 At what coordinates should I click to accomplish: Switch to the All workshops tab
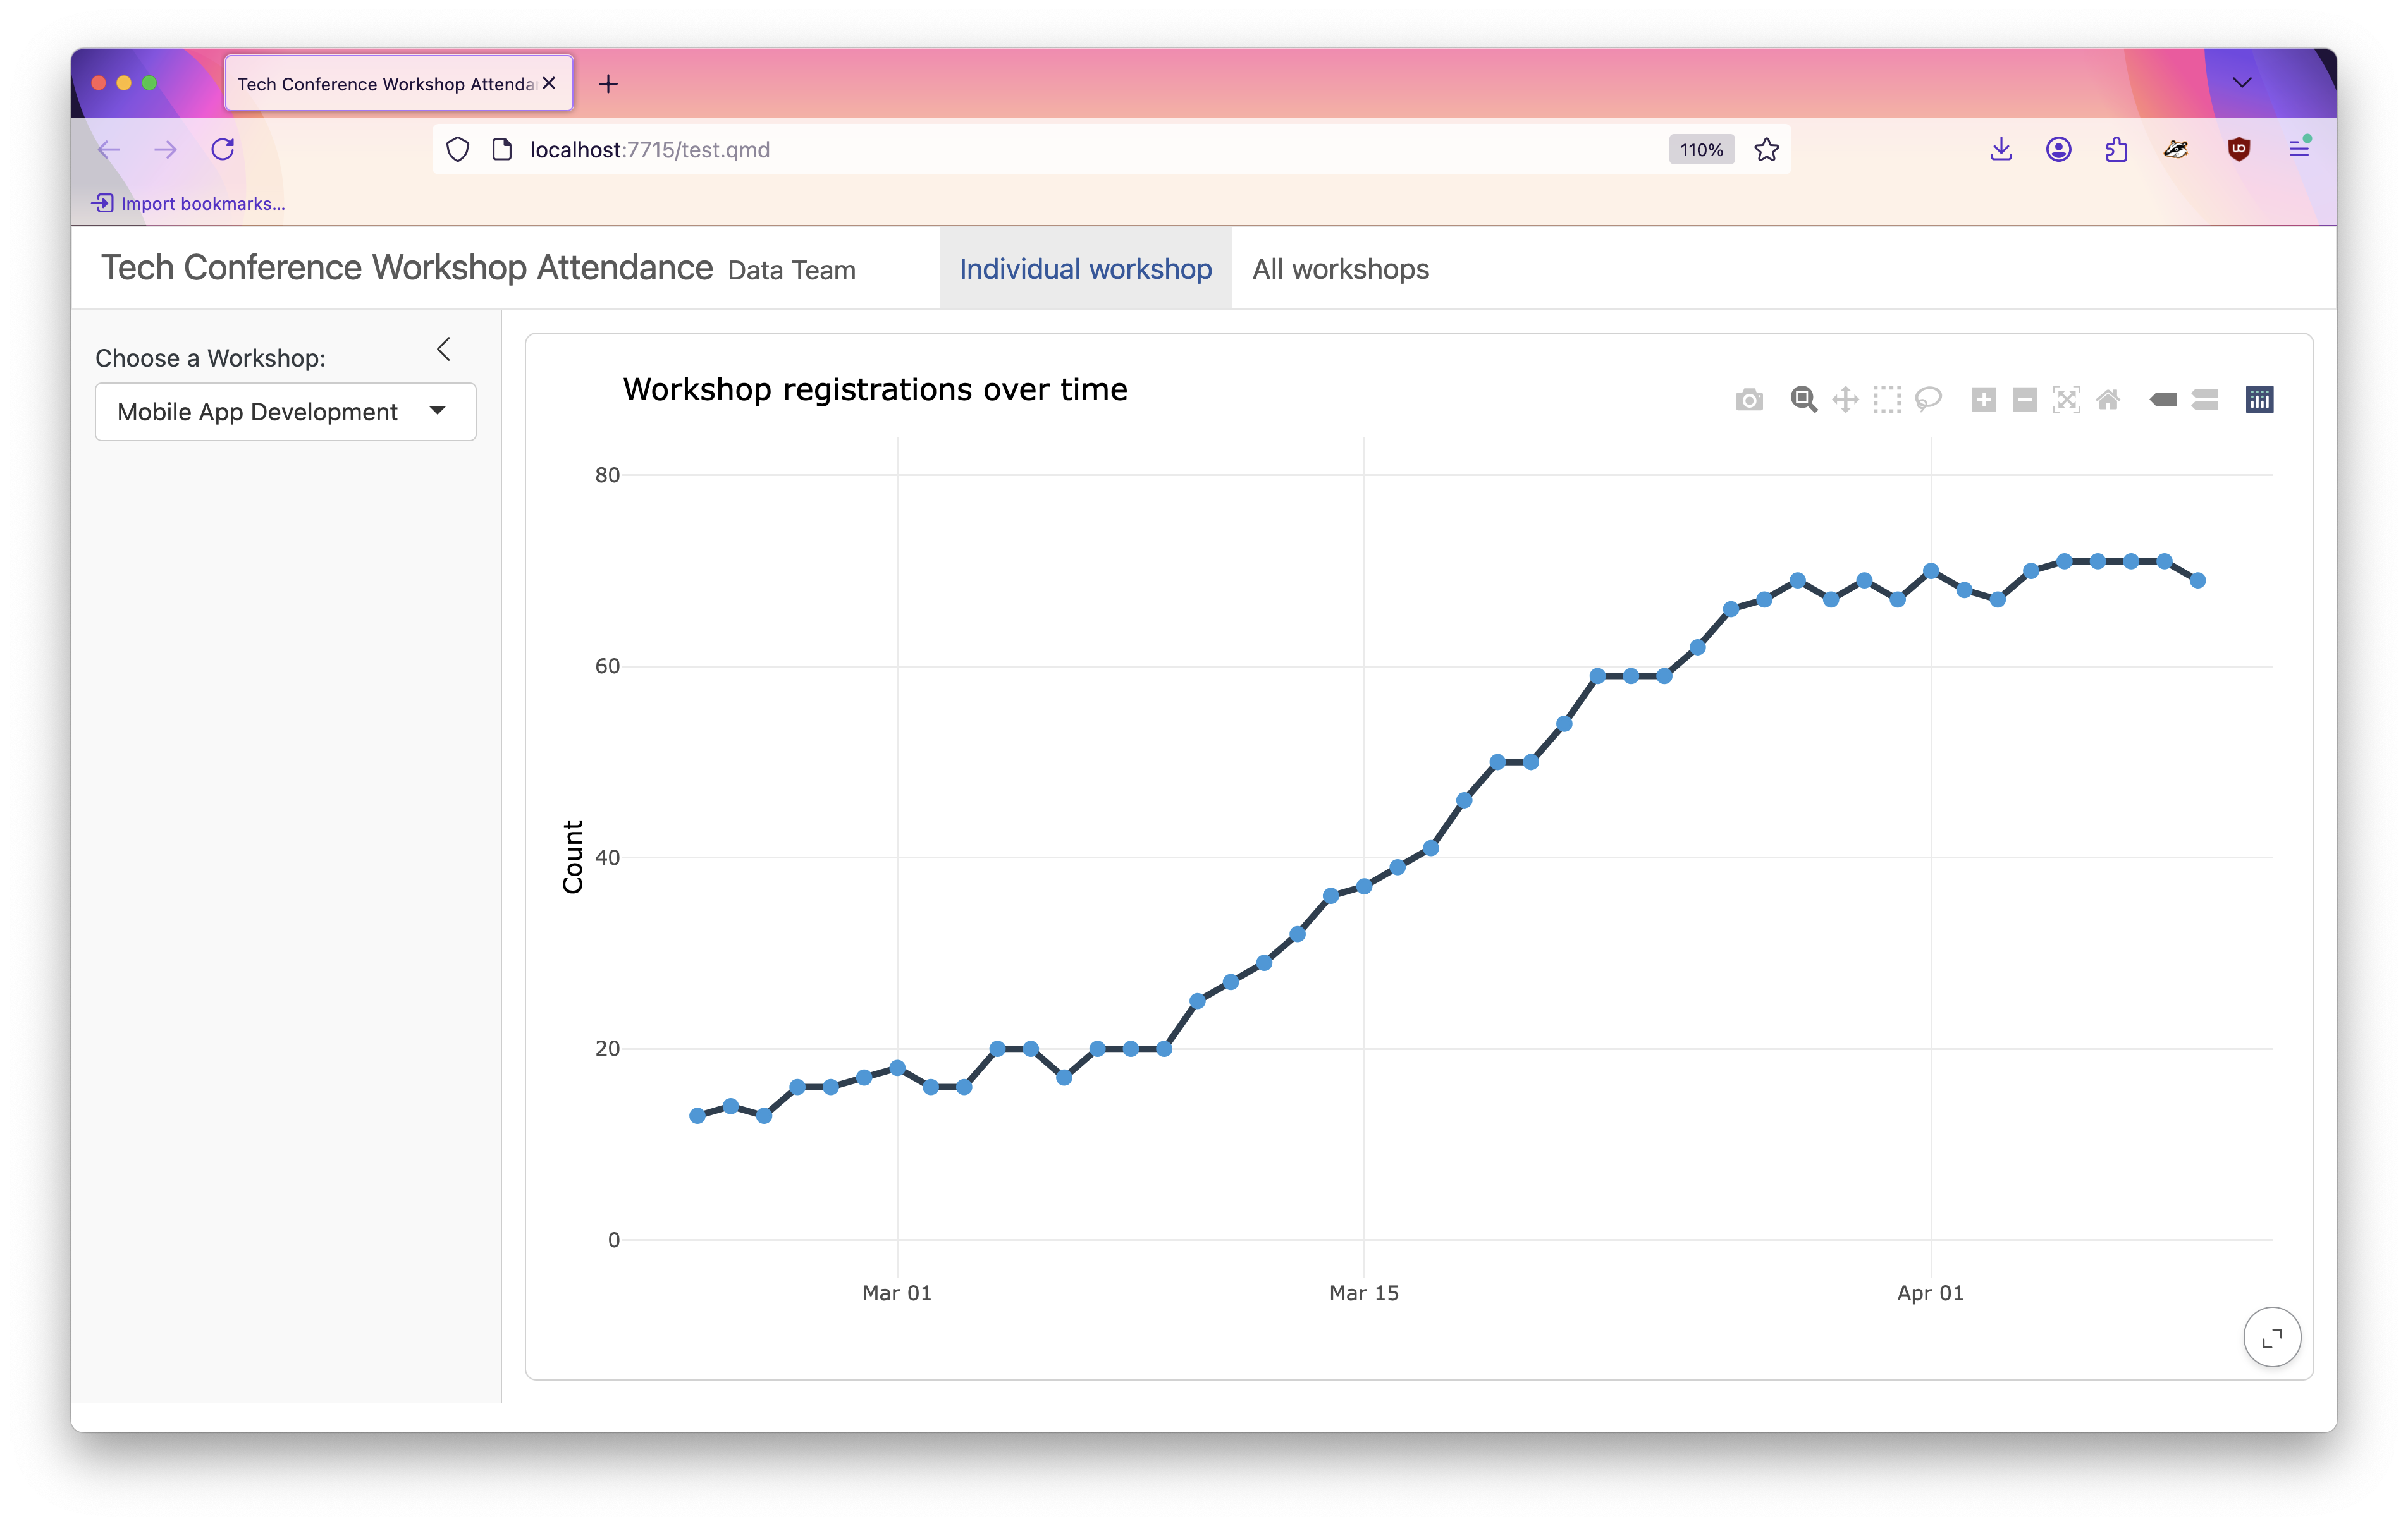1340,269
